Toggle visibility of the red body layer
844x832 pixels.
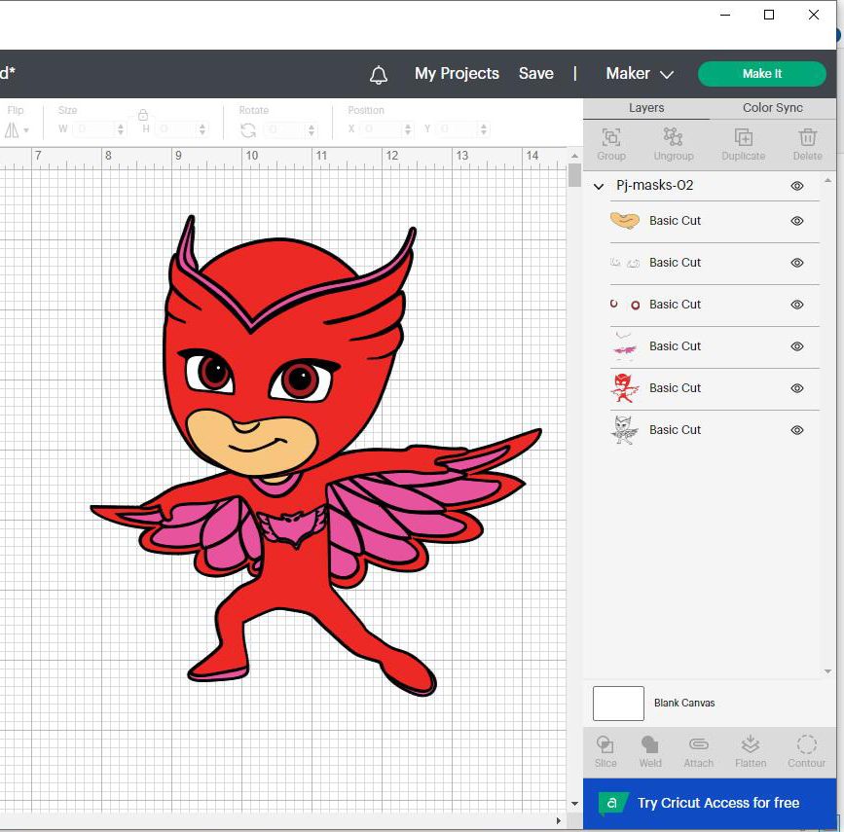coord(797,388)
